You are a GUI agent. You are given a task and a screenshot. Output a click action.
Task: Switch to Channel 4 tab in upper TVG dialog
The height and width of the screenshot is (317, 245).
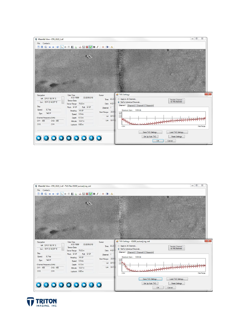coord(149,105)
